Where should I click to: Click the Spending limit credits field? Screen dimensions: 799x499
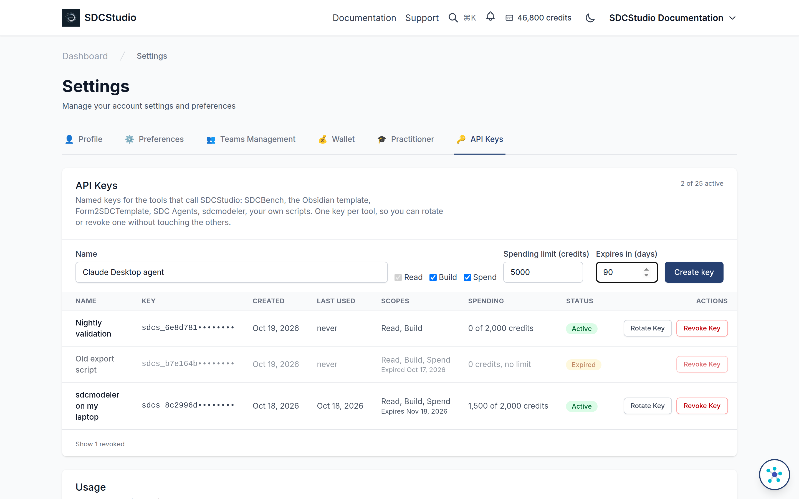tap(543, 272)
